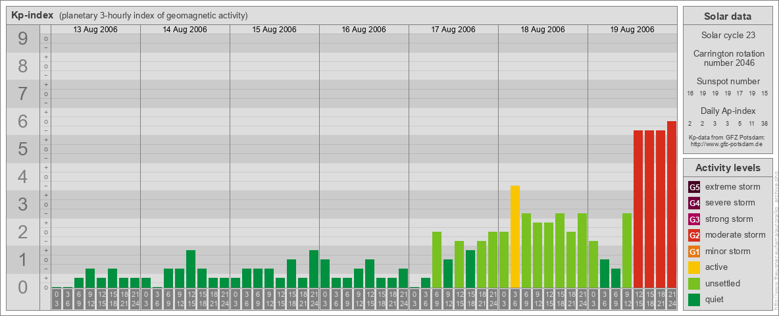779x316 pixels.
Task: Select the '19 Aug 2006' date header
Action: [x=632, y=30]
